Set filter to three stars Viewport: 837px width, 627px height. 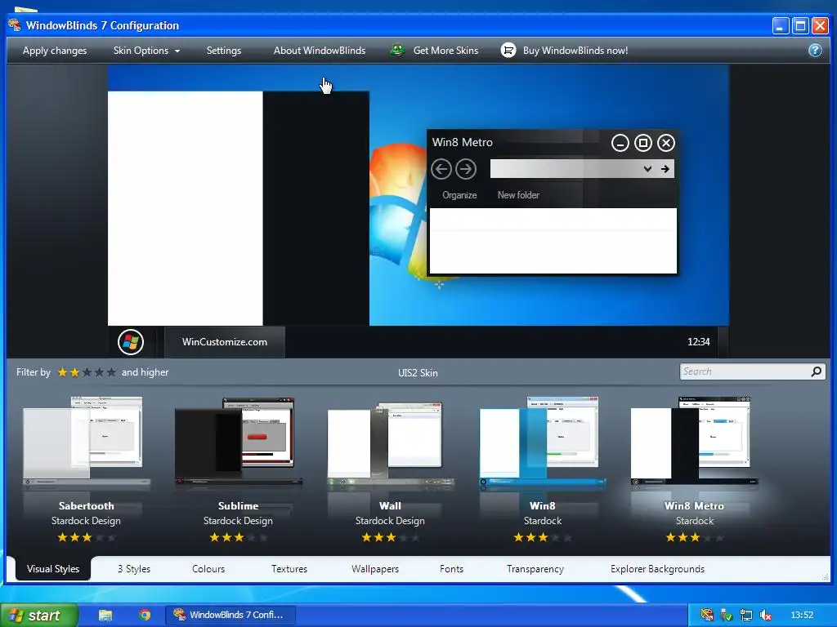click(x=87, y=372)
